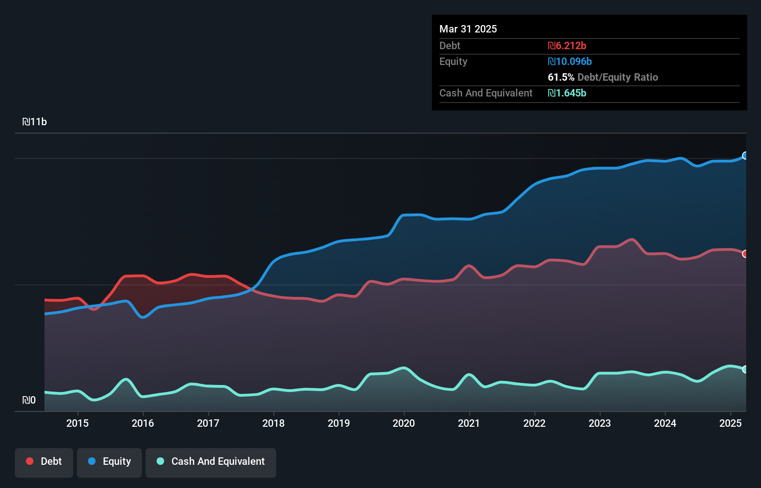Click the blue Equity legend dot
The image size is (761, 488).
pyautogui.click(x=92, y=461)
